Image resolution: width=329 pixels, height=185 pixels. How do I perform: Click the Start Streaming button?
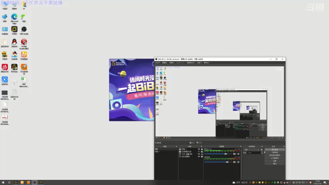(275, 150)
